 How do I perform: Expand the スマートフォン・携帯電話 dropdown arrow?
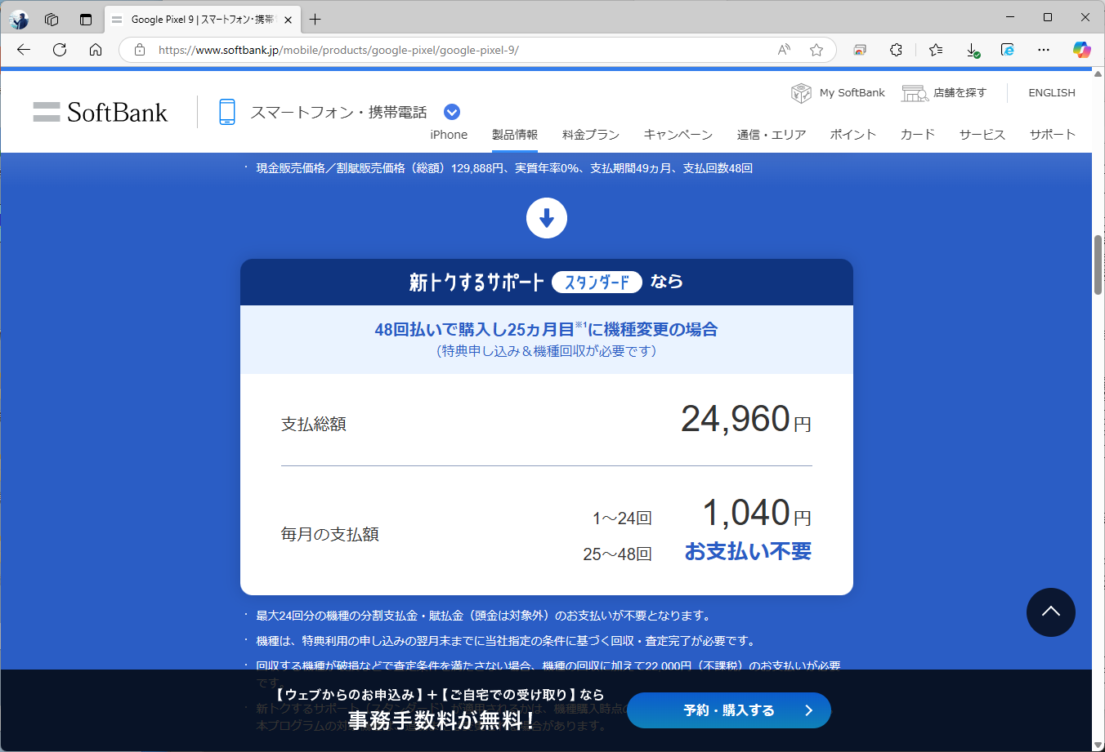click(x=452, y=112)
